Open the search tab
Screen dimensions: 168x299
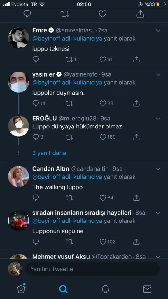(x=63, y=289)
